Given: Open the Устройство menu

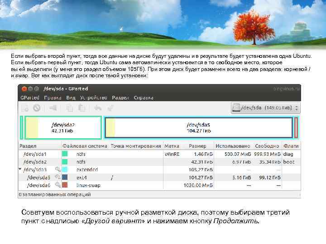Looking at the screenshot, I should [x=94, y=98].
